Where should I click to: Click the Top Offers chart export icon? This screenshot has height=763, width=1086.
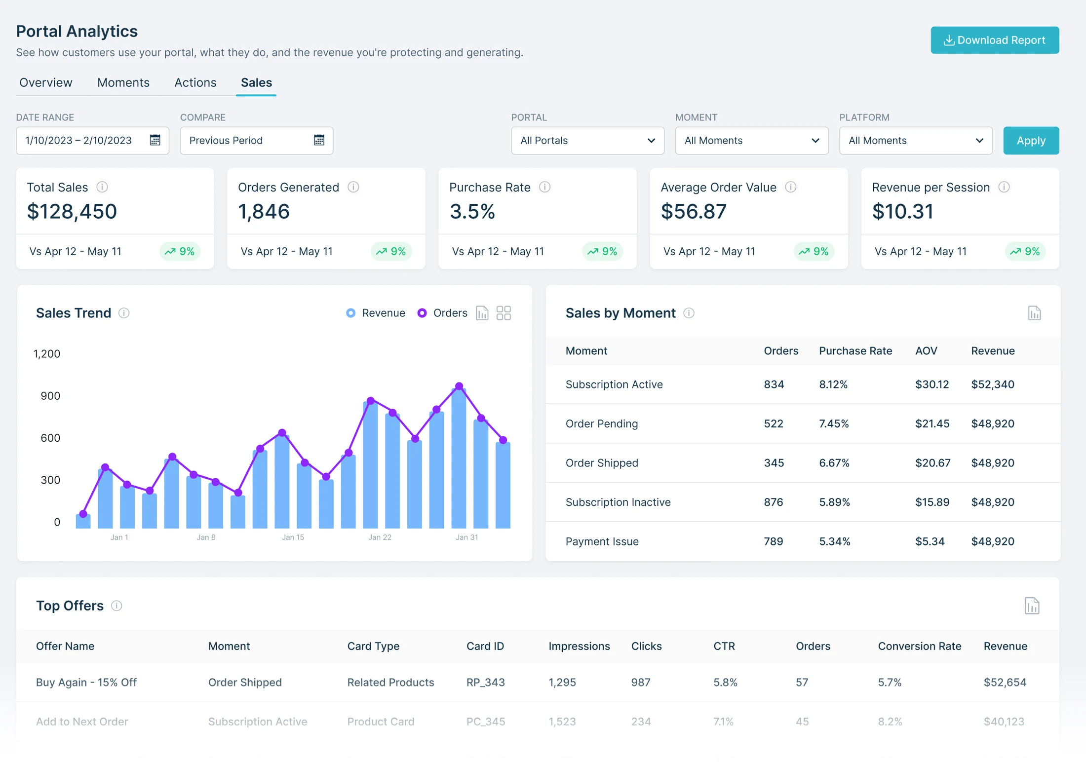pyautogui.click(x=1032, y=606)
